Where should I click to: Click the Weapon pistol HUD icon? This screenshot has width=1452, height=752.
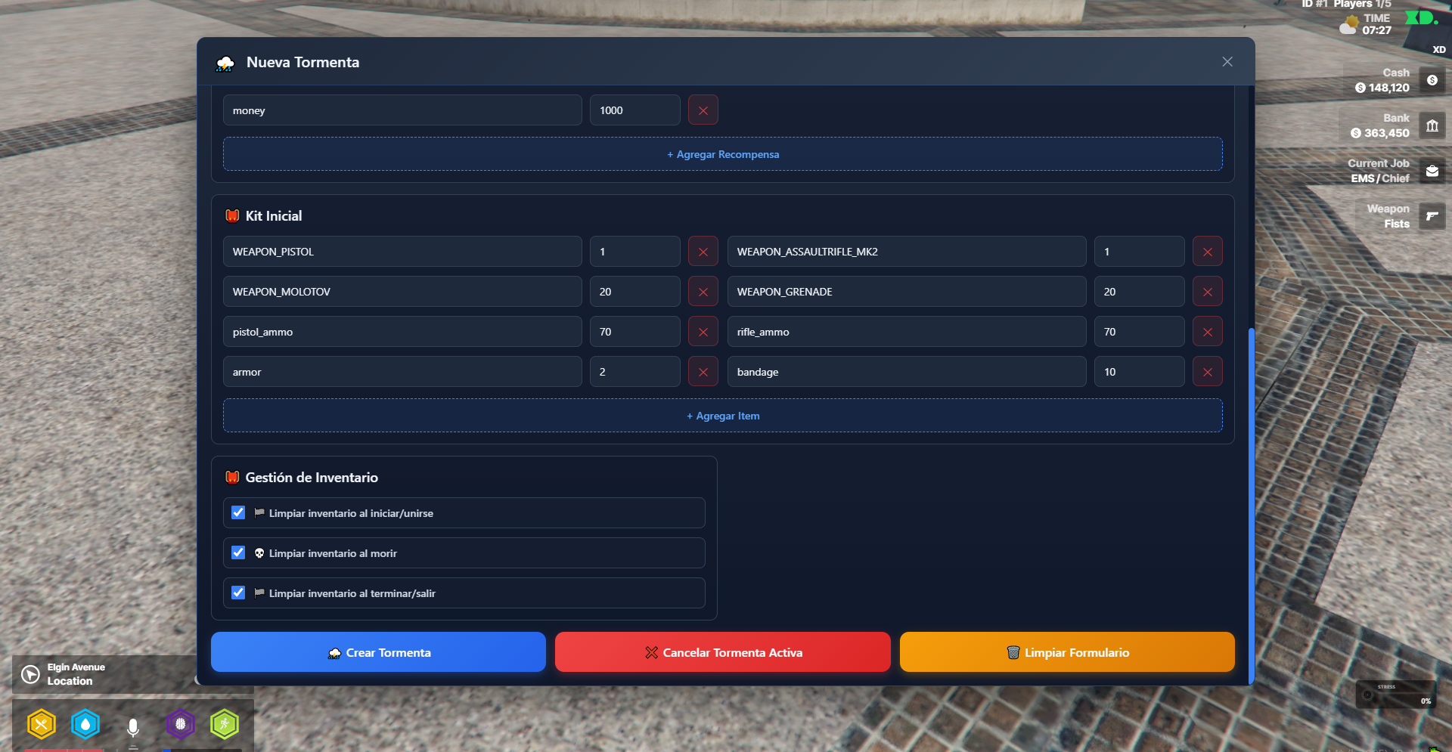(x=1432, y=216)
